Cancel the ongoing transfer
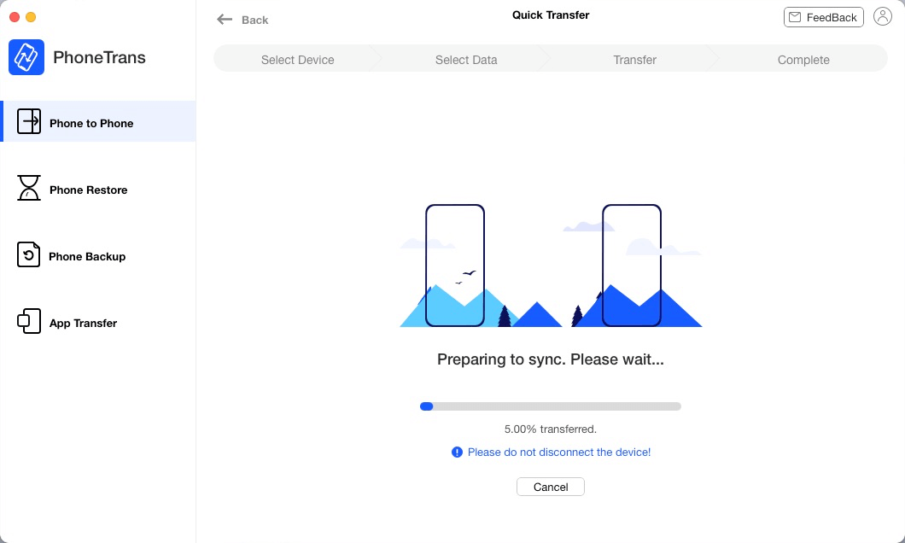 click(x=551, y=487)
